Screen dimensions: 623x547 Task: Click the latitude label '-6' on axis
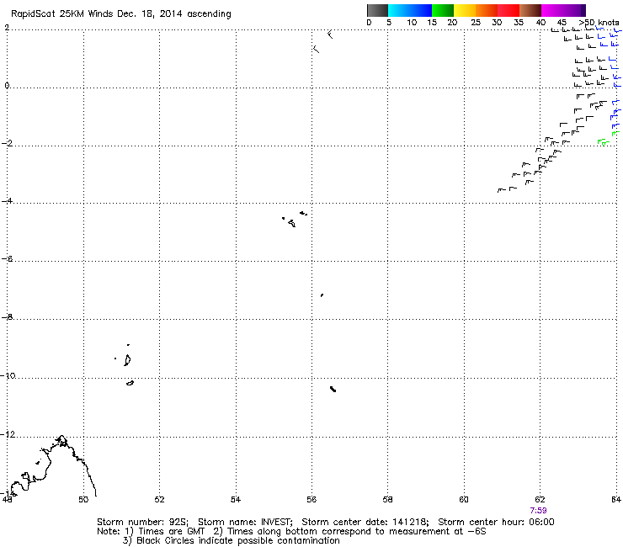coord(7,259)
